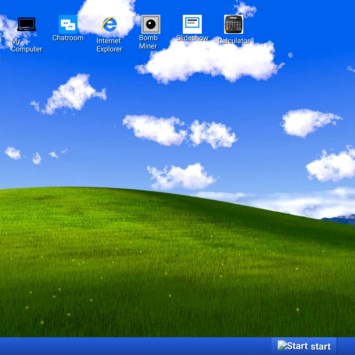Click the 'Bomb Miner' label text
Screen dimensions: 355x355
(148, 42)
